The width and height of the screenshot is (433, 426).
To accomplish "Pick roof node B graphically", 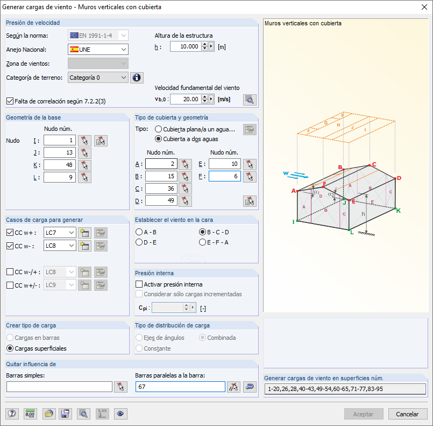I will click(x=185, y=176).
